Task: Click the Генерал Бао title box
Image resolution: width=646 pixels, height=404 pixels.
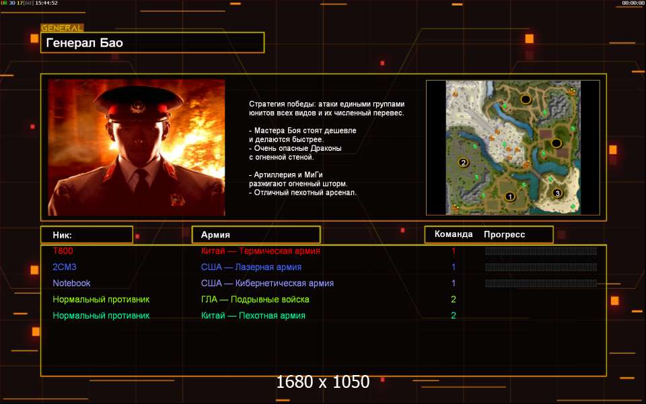Action: (153, 42)
